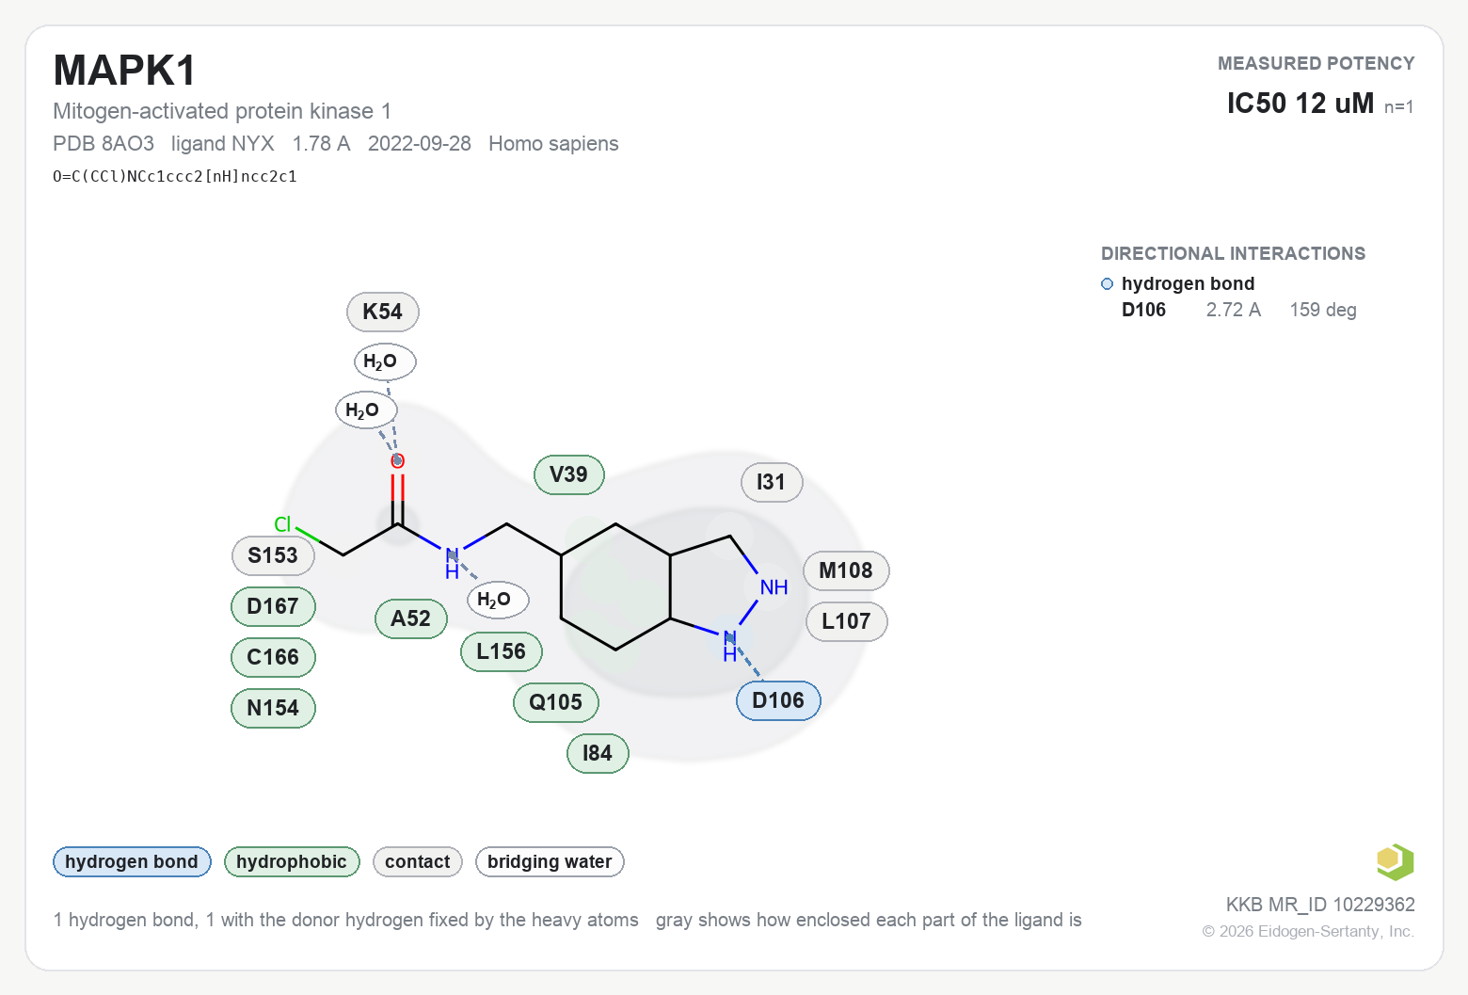
Task: Click the M108 residue label
Action: [846, 570]
